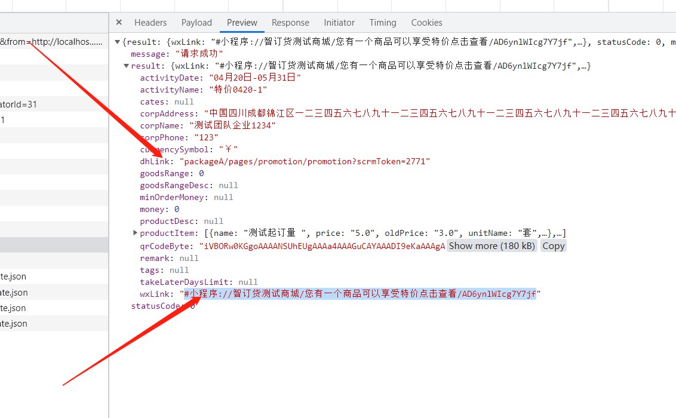The image size is (676, 418).
Task: Click the activityDate value
Action: [x=255, y=78]
